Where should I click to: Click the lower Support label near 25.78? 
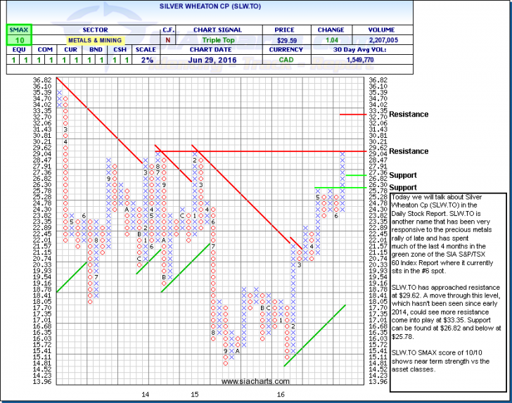404,188
